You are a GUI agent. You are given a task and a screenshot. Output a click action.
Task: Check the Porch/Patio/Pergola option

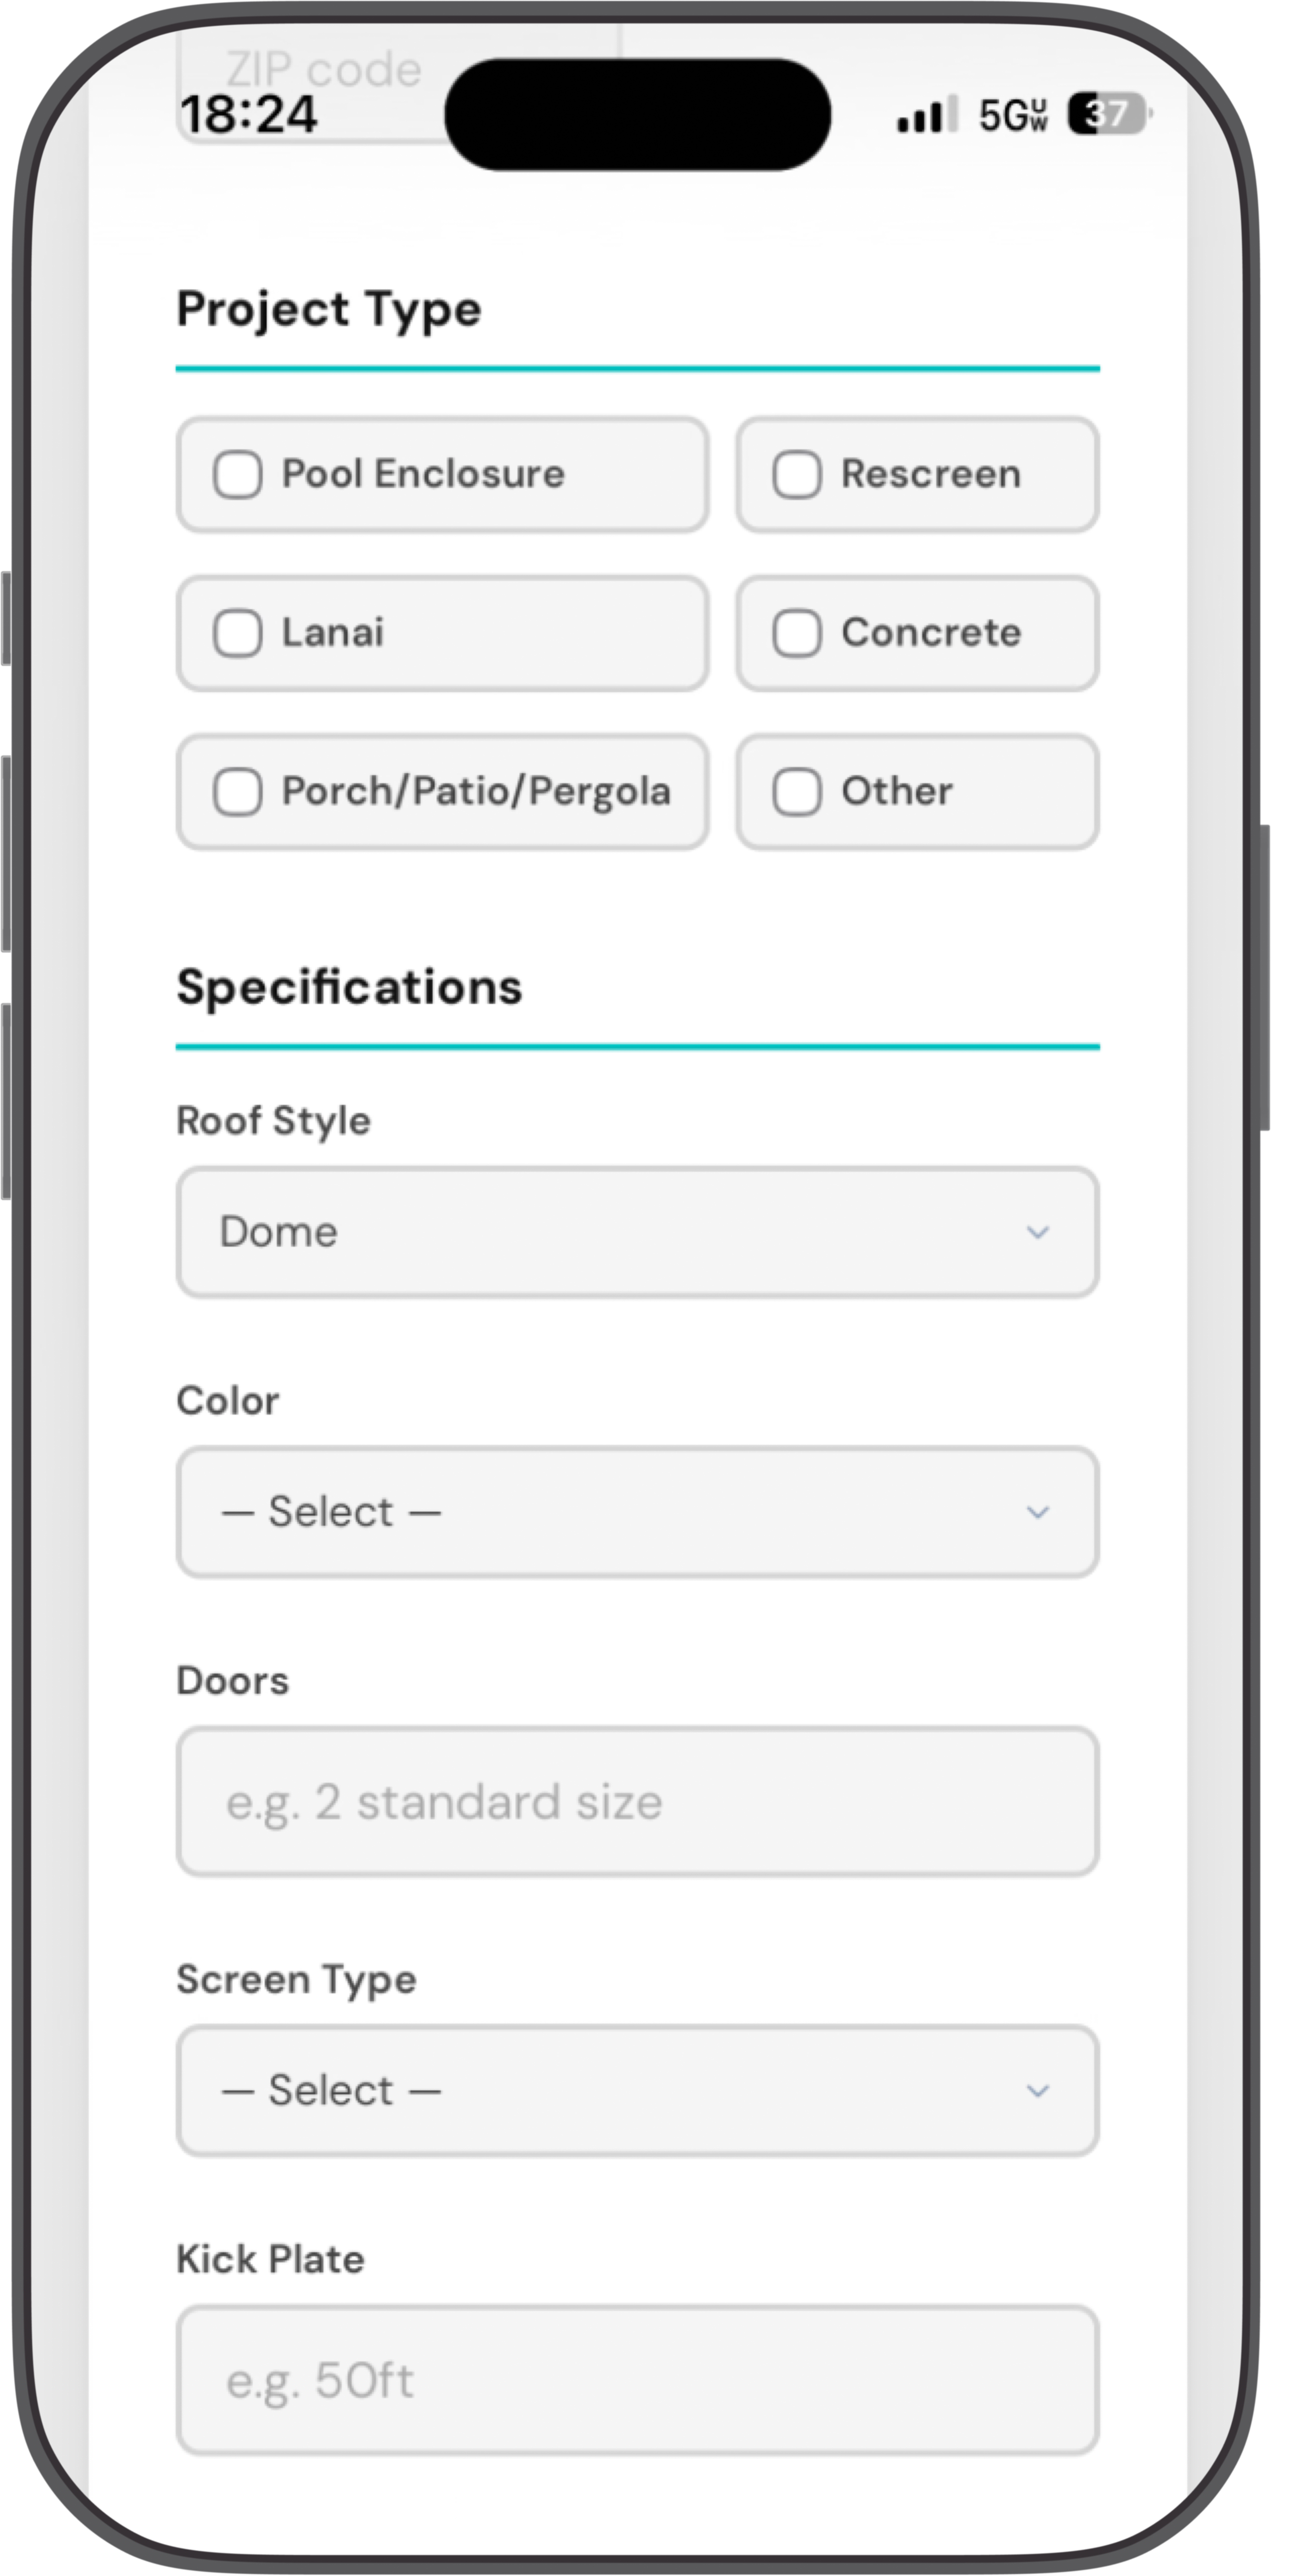[238, 792]
